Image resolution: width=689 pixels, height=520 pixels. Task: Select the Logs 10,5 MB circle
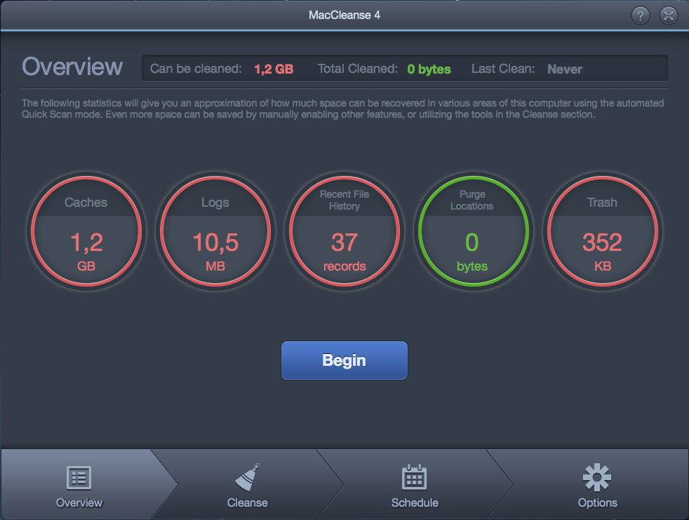[x=215, y=231]
